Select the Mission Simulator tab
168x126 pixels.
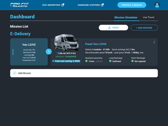[126, 18]
